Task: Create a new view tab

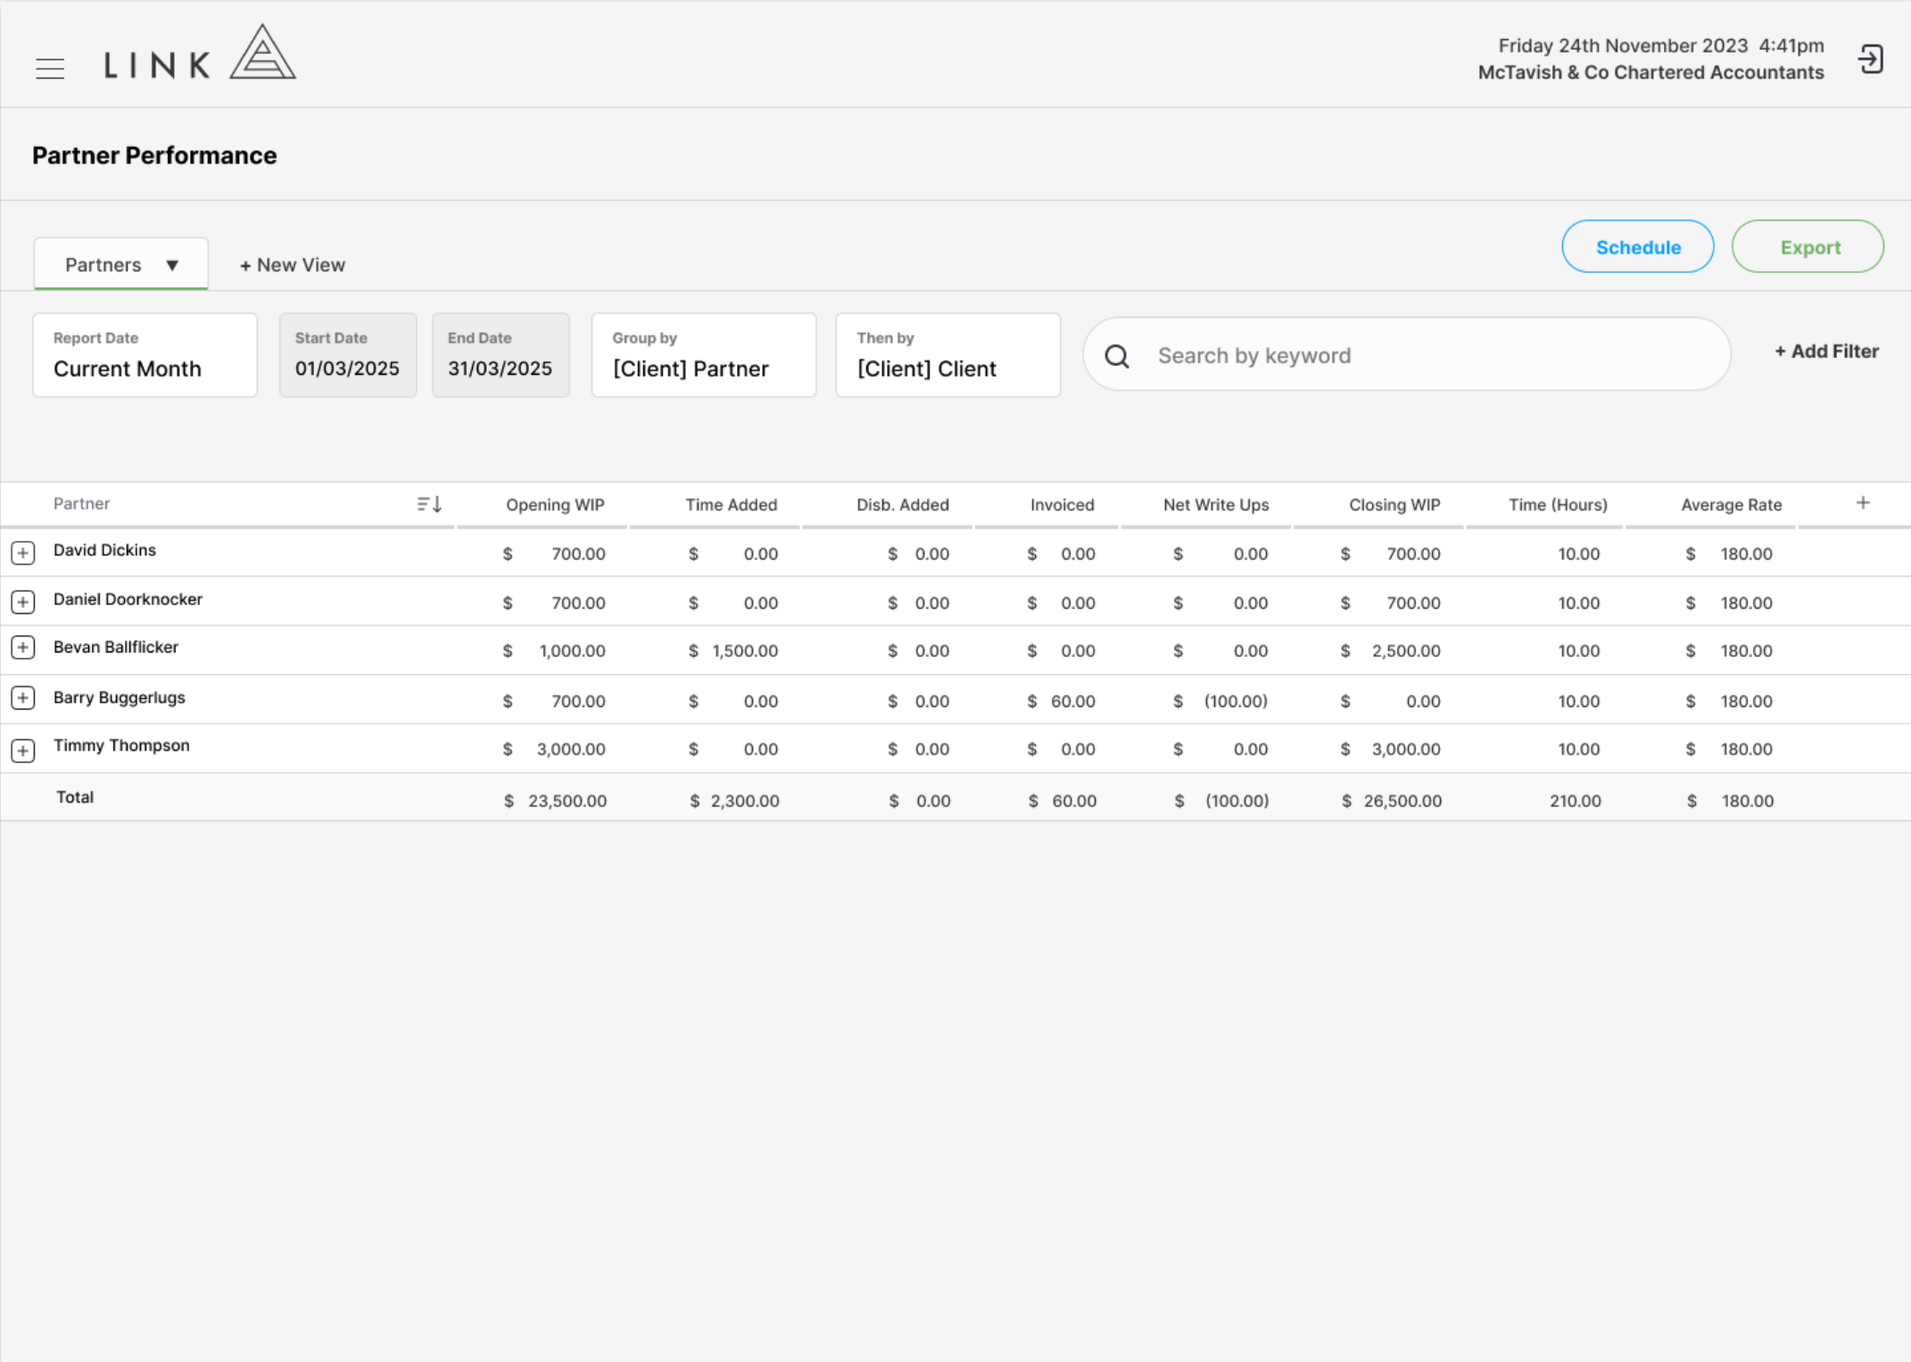Action: tap(293, 265)
